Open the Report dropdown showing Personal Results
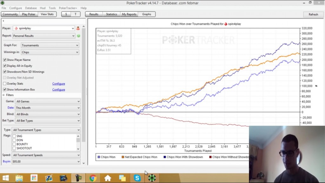 [x=44, y=36]
